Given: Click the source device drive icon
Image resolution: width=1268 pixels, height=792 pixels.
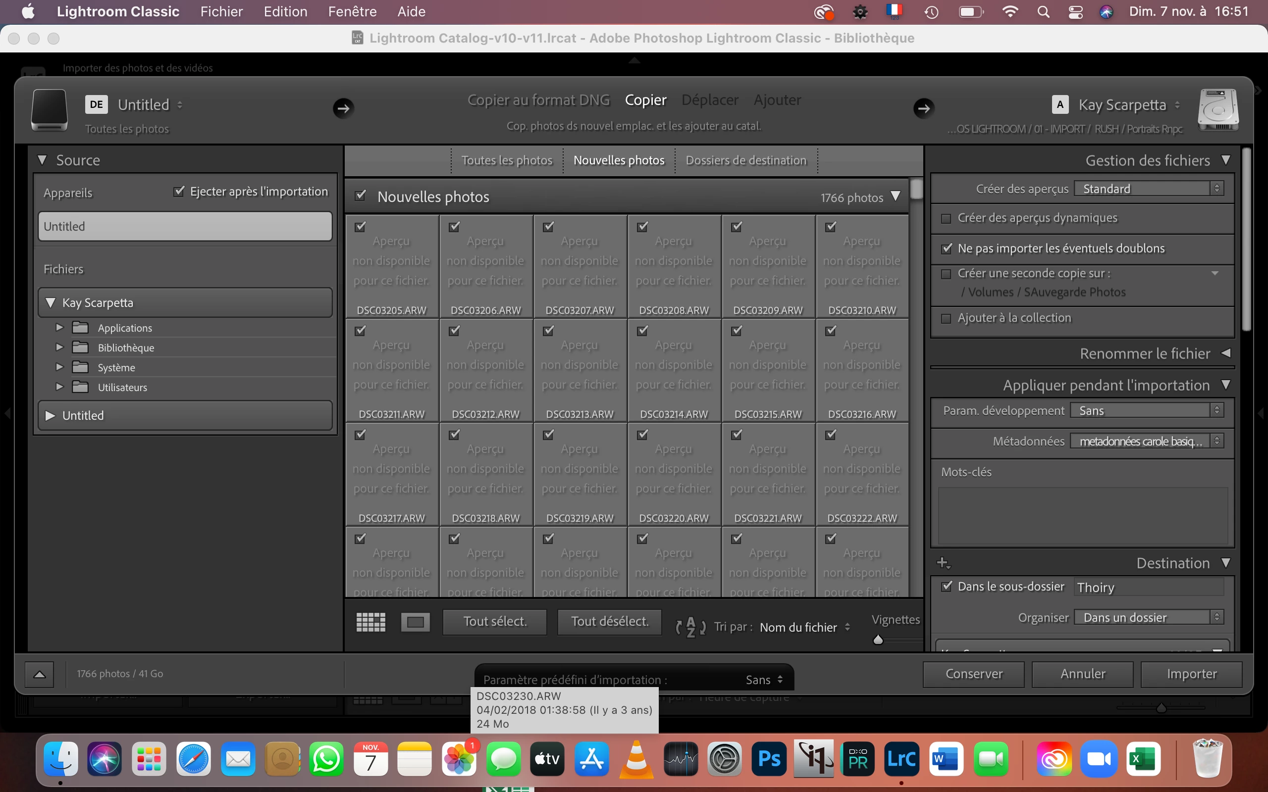Looking at the screenshot, I should (49, 109).
